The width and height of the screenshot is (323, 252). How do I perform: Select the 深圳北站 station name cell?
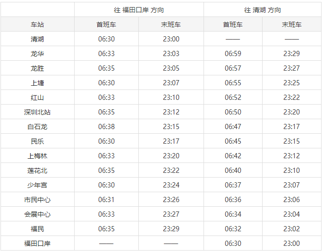click(x=37, y=112)
